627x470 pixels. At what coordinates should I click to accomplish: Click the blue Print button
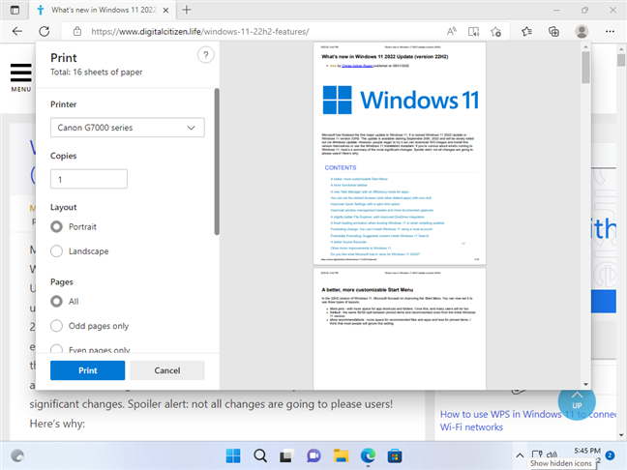(x=88, y=370)
